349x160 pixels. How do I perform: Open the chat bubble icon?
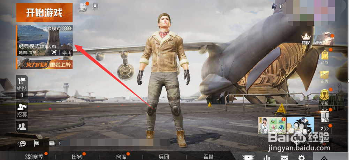[x=52, y=144]
